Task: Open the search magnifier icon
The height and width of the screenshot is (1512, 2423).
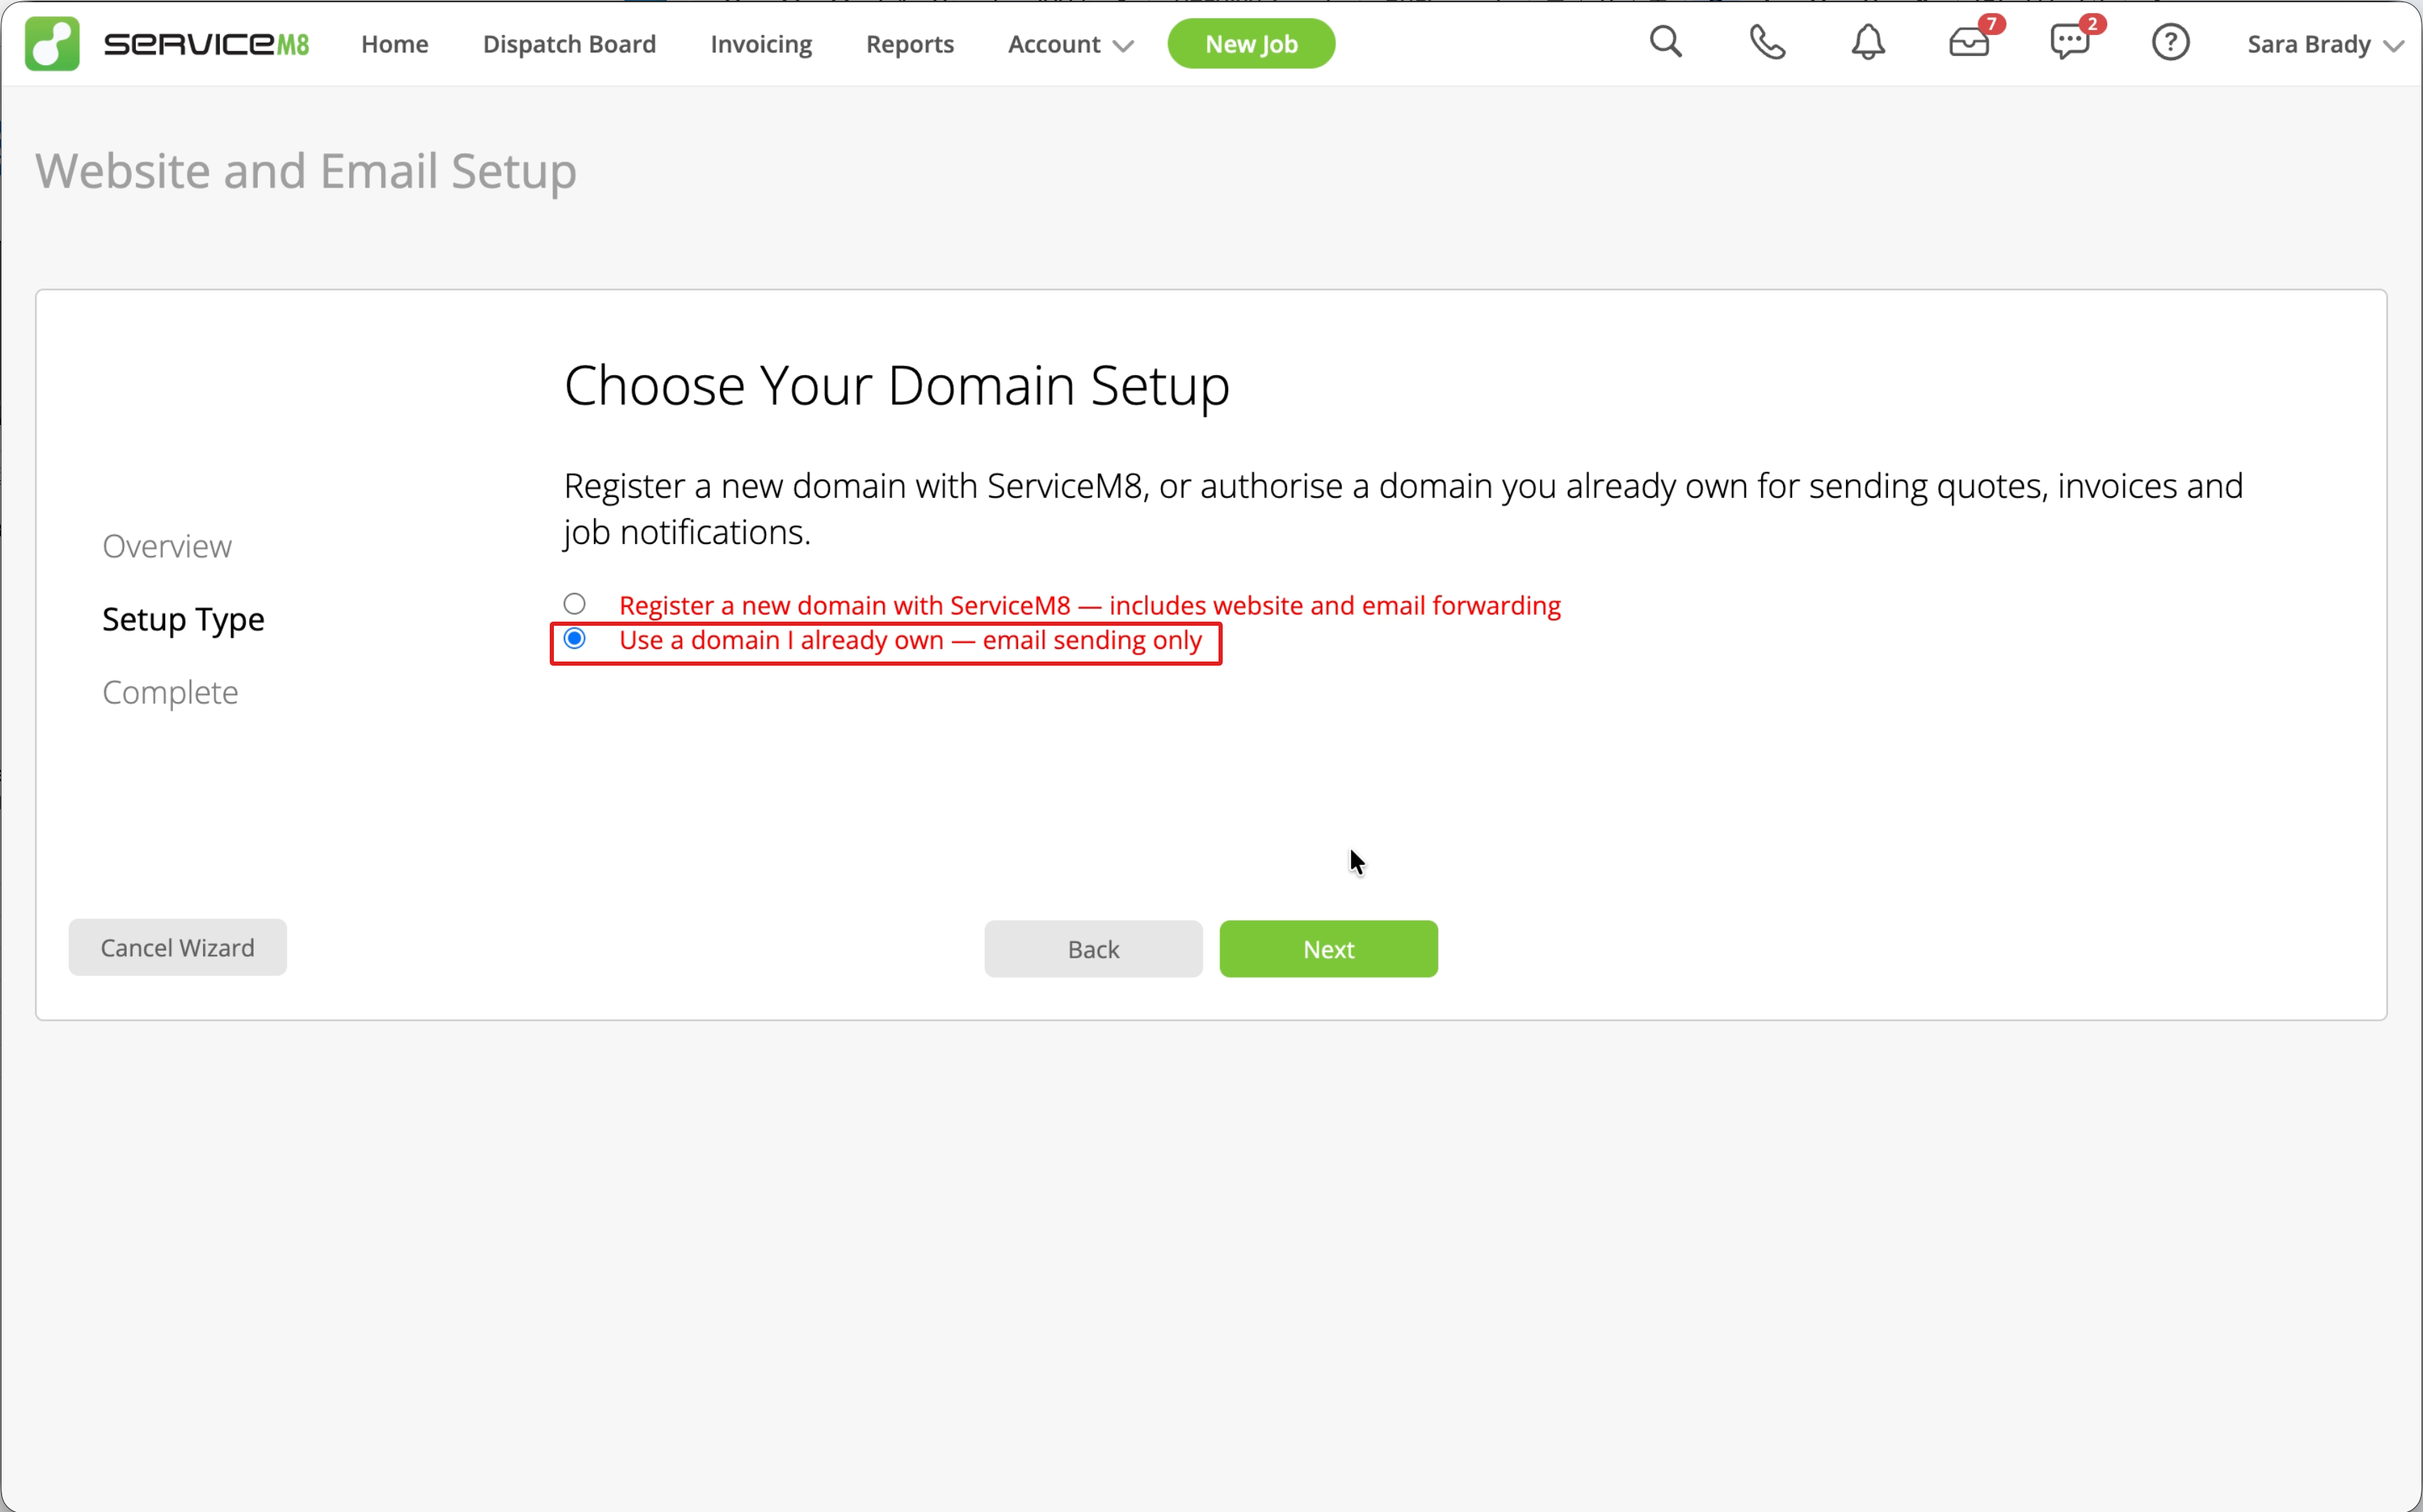Action: (x=1666, y=43)
